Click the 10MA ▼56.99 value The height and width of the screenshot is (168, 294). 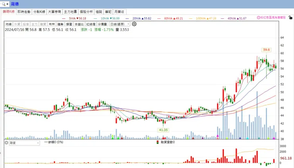(110, 18)
